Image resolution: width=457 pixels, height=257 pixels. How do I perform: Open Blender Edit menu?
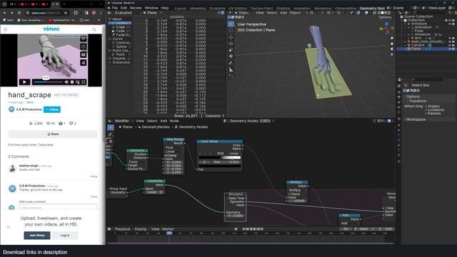coord(124,8)
